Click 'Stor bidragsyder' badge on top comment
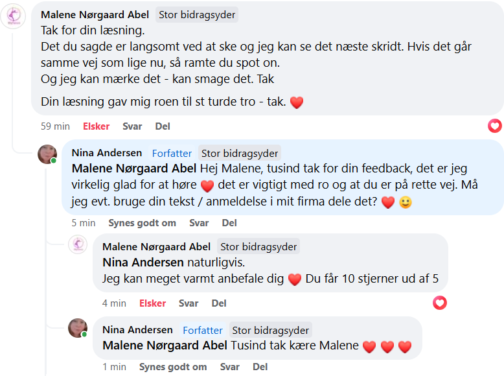The image size is (504, 376). pyautogui.click(x=197, y=14)
